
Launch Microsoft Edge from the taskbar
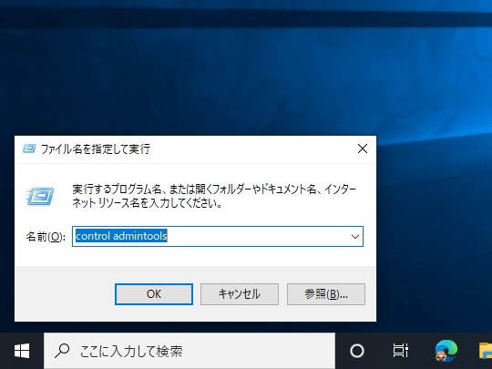pos(446,351)
